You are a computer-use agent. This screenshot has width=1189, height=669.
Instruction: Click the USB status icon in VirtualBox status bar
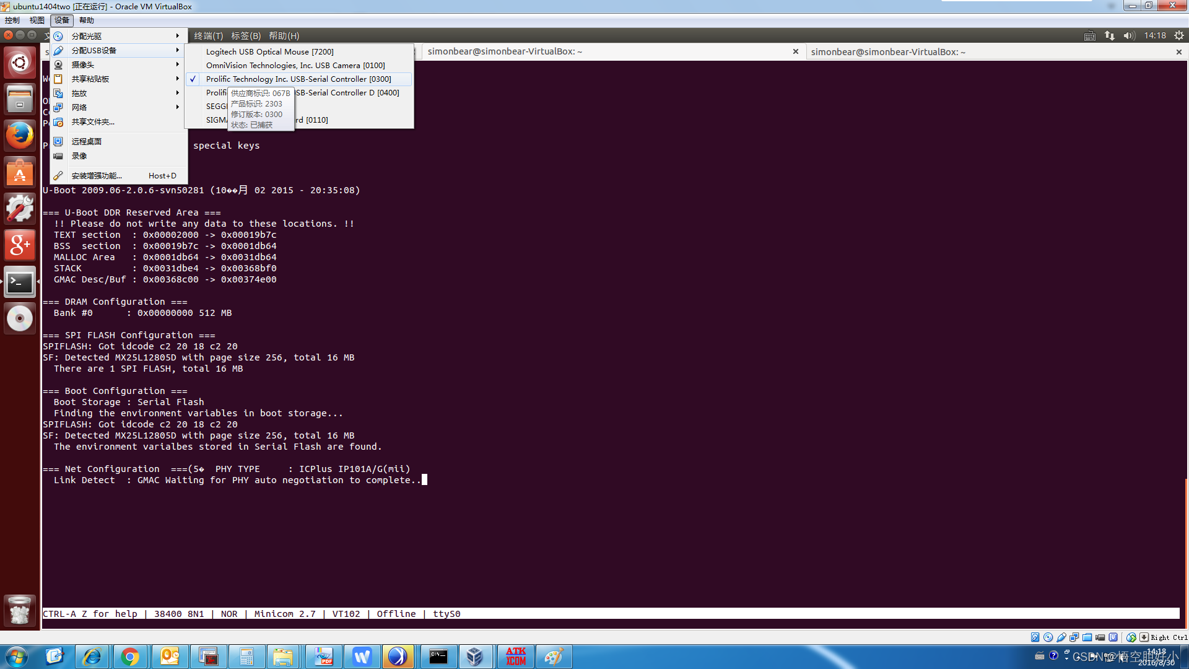point(1060,637)
